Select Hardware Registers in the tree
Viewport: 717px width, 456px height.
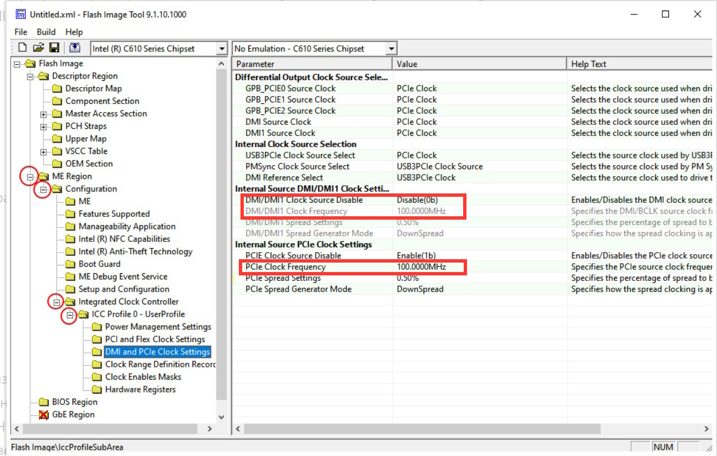click(x=140, y=390)
